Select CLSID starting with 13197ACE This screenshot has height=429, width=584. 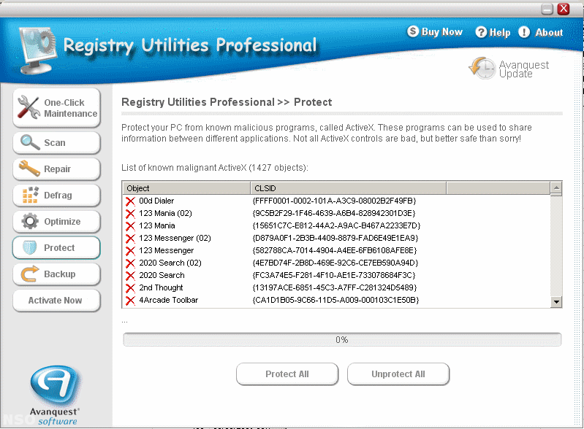pyautogui.click(x=335, y=287)
